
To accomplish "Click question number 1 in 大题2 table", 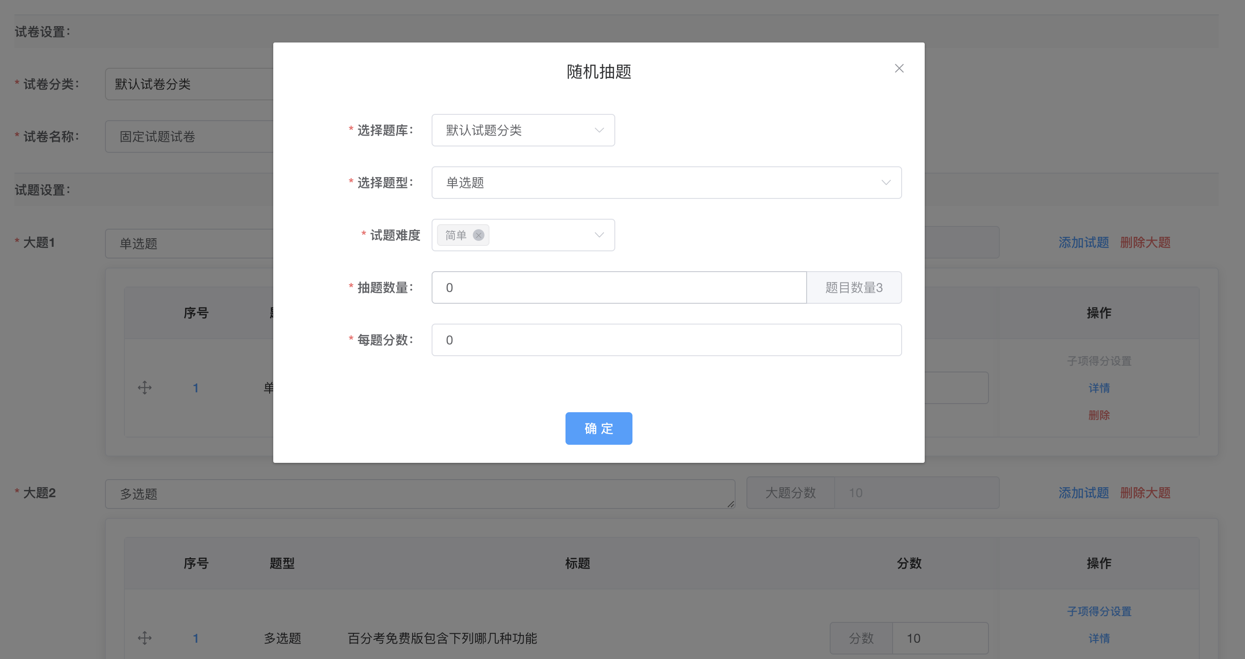I will [x=196, y=638].
